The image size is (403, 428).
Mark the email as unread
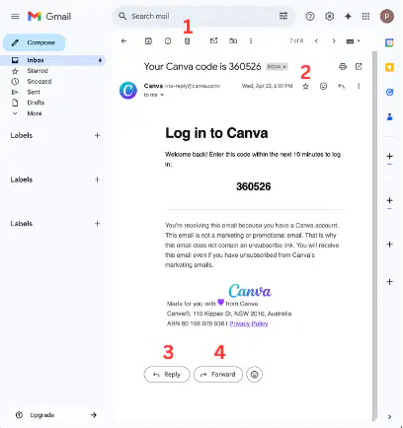(x=213, y=40)
